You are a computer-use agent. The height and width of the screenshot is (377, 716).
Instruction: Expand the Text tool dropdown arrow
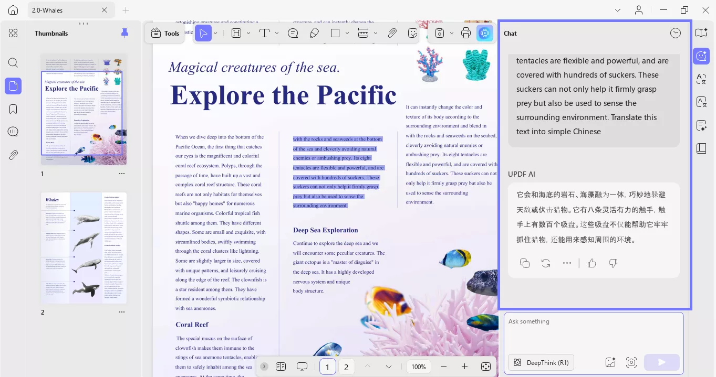[277, 33]
